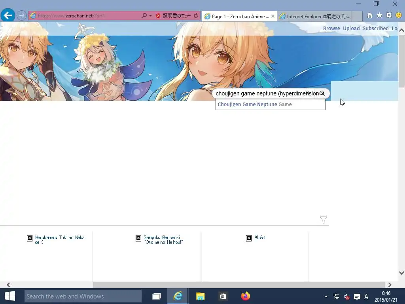
Task: Click the smiley feedback icon
Action: pyautogui.click(x=399, y=15)
